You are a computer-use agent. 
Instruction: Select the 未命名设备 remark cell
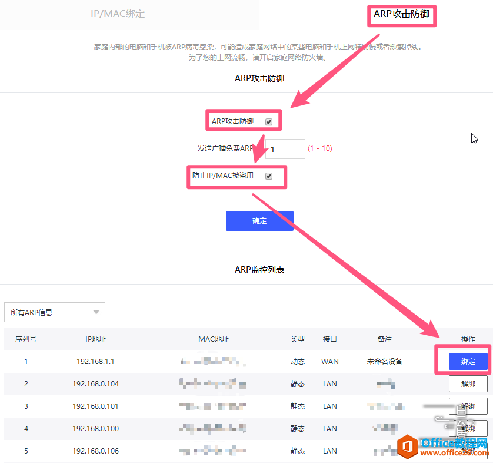click(x=385, y=362)
